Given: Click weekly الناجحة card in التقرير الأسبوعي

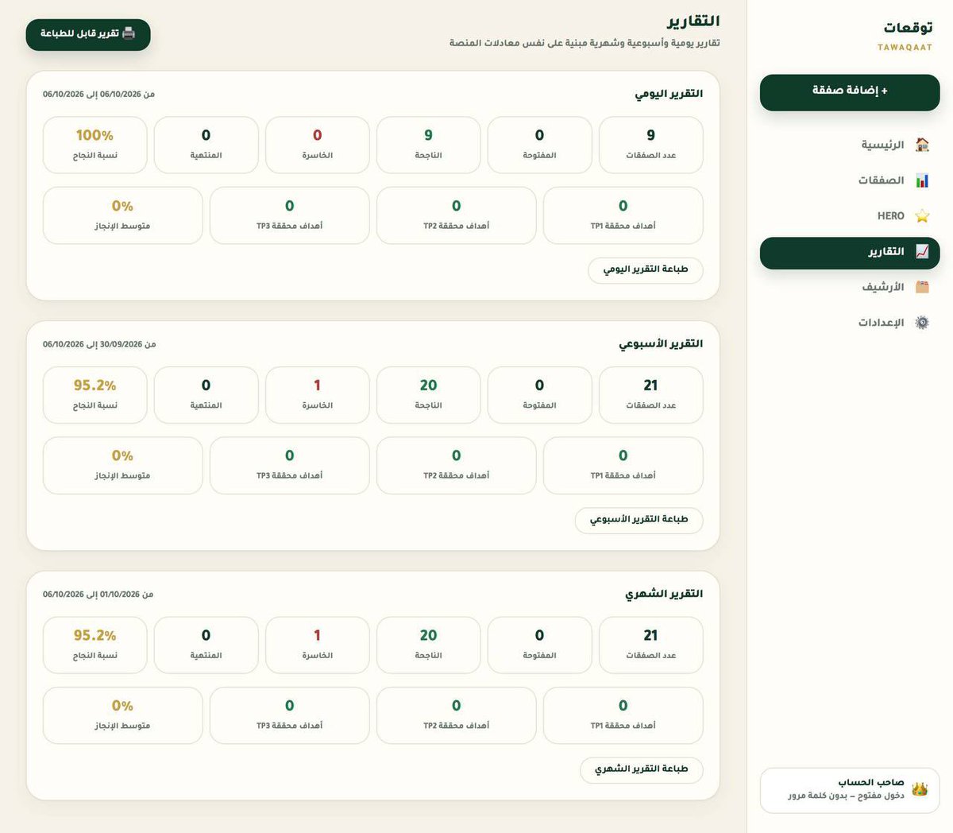Looking at the screenshot, I should (x=428, y=395).
